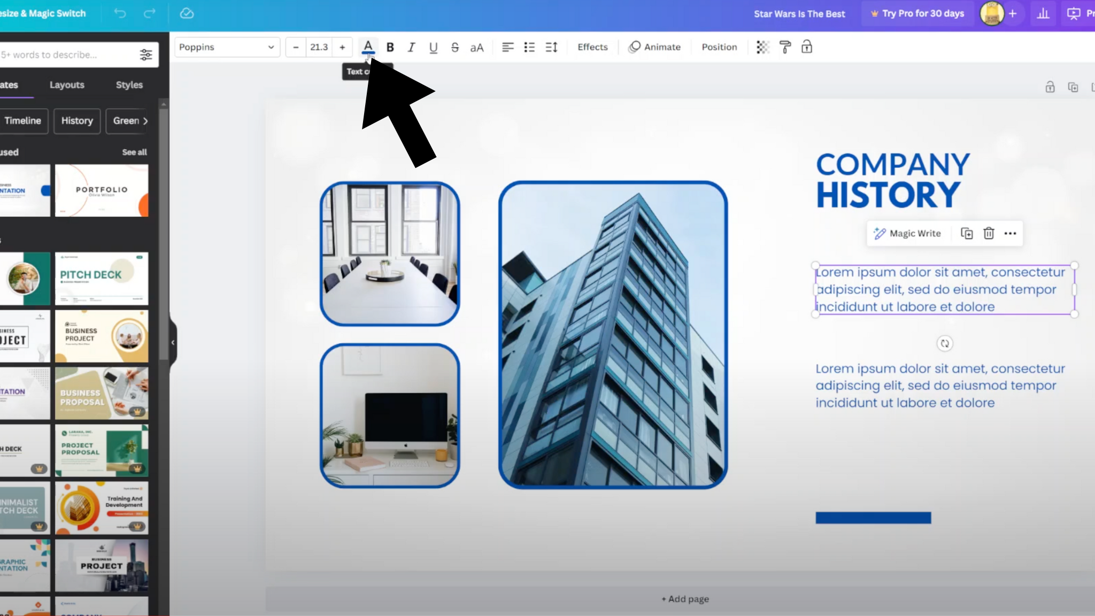Open line spacing settings
This screenshot has height=616, width=1095.
click(551, 47)
